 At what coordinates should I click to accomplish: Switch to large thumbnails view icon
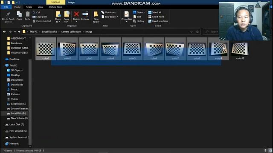270,150
